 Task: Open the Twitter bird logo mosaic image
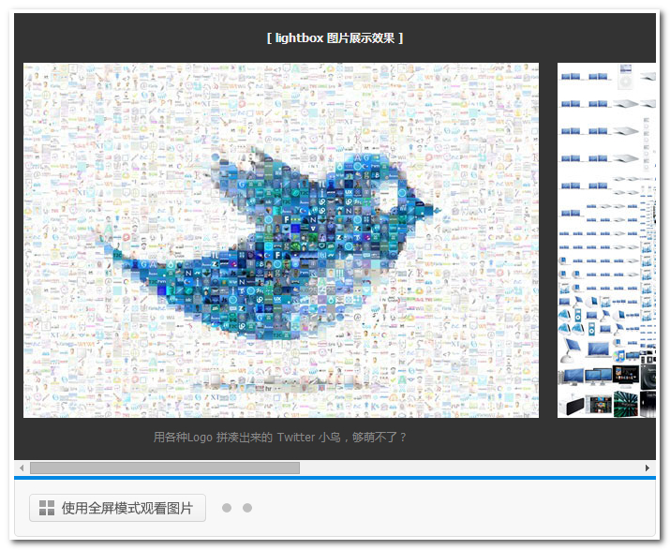[x=281, y=240]
